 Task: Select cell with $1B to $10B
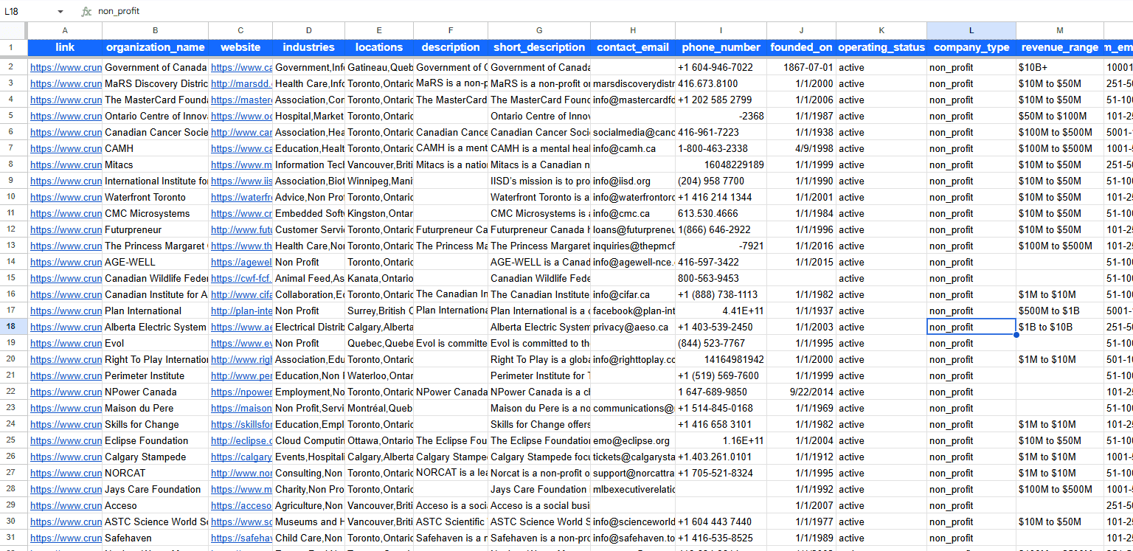[x=1059, y=327]
